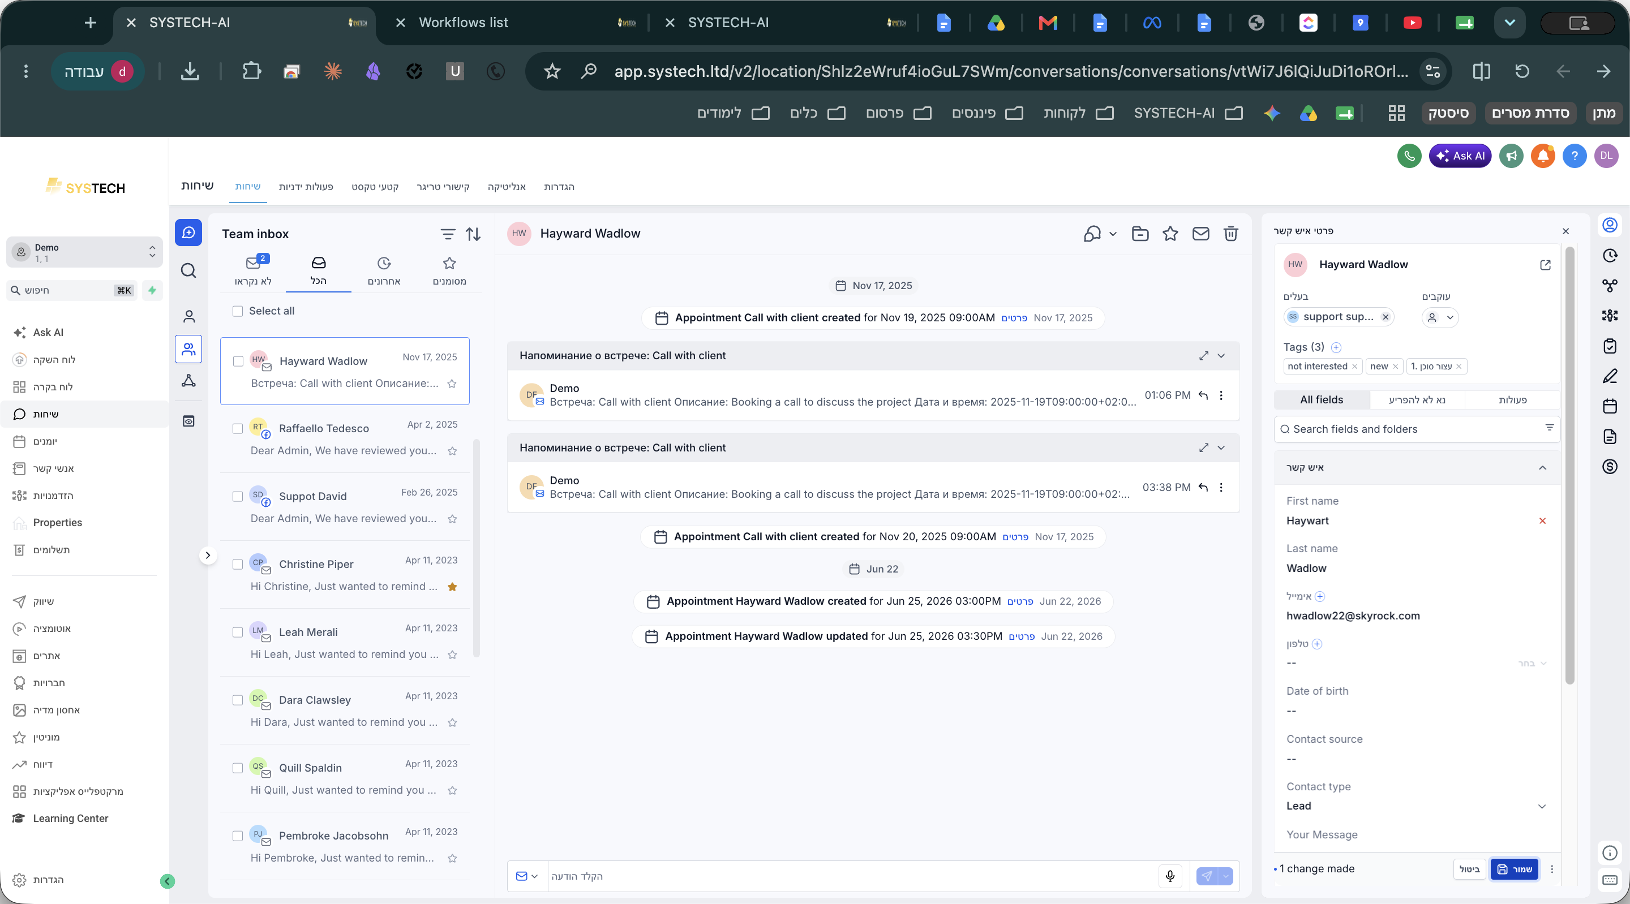Open פרטים link for Nov 19 appointment
The width and height of the screenshot is (1630, 904).
coord(1014,318)
